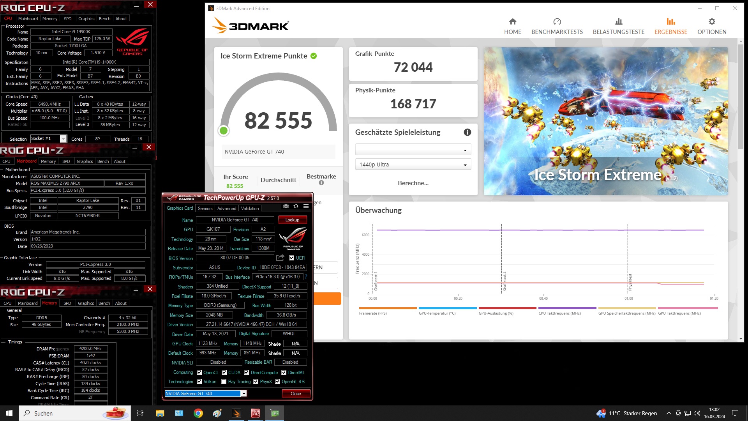The height and width of the screenshot is (421, 748).
Task: Switch to GPU-Z via its taskbar icon
Action: pyautogui.click(x=275, y=413)
